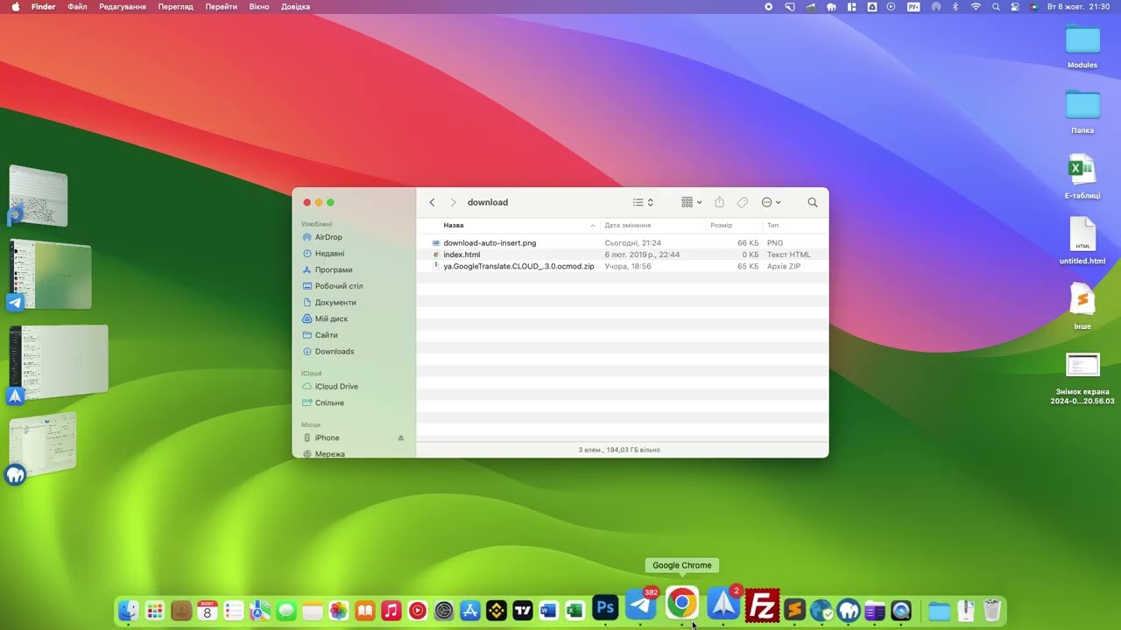This screenshot has height=630, width=1121.
Task: Open Photoshop from the Dock
Action: pyautogui.click(x=605, y=606)
